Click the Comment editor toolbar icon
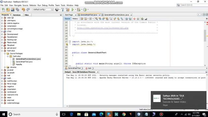 click(142, 19)
